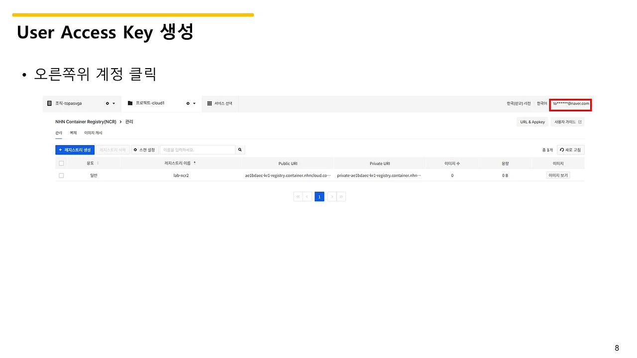Open 스캔 설정
Screen dimensions: 637x358
click(145, 150)
